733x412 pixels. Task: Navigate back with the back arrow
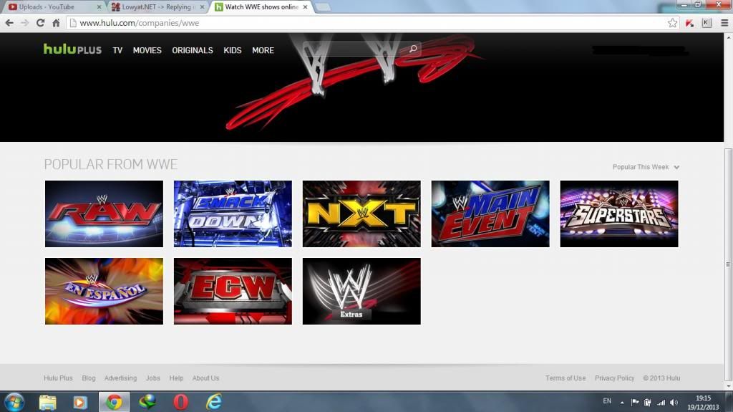click(9, 23)
